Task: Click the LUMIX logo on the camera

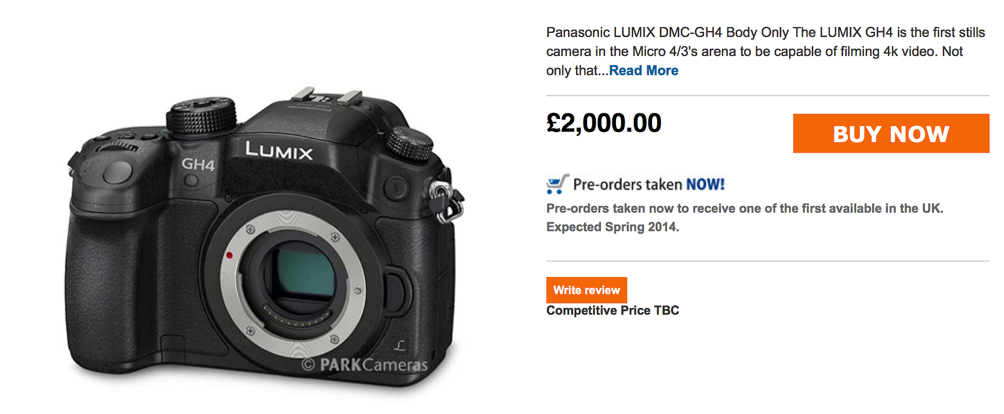Action: 279,151
